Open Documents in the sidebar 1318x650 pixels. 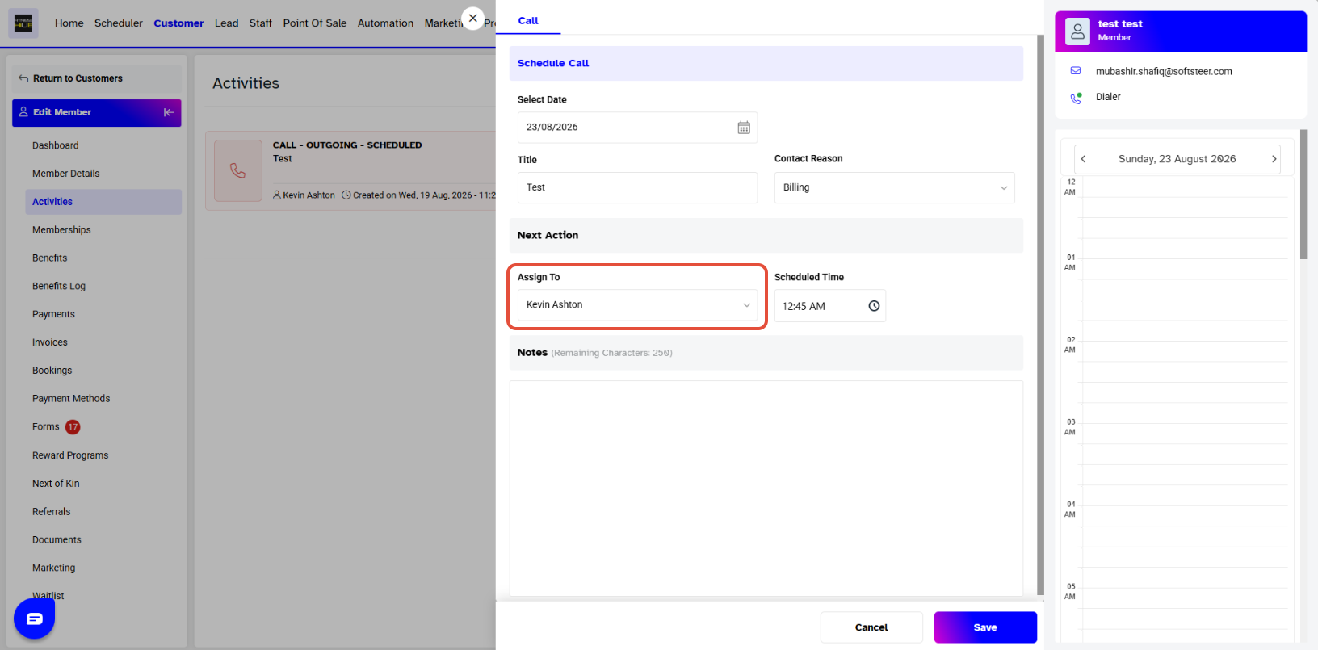(x=57, y=540)
